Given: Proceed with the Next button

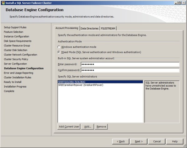Looking at the screenshot, I should (x=139, y=141).
